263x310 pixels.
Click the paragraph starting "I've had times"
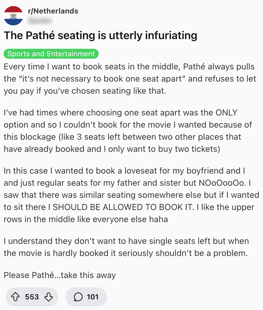pos(127,131)
